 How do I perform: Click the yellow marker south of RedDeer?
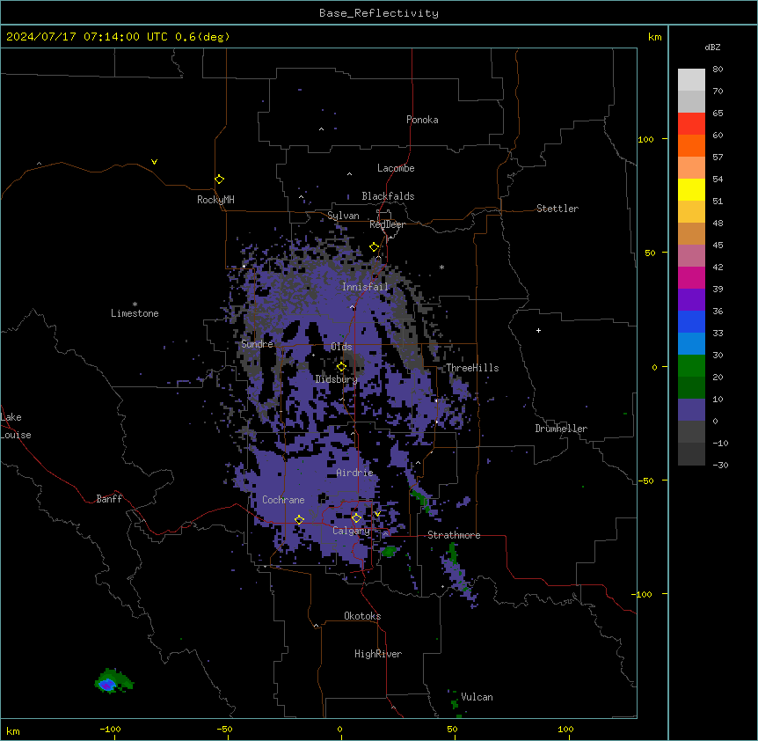375,247
